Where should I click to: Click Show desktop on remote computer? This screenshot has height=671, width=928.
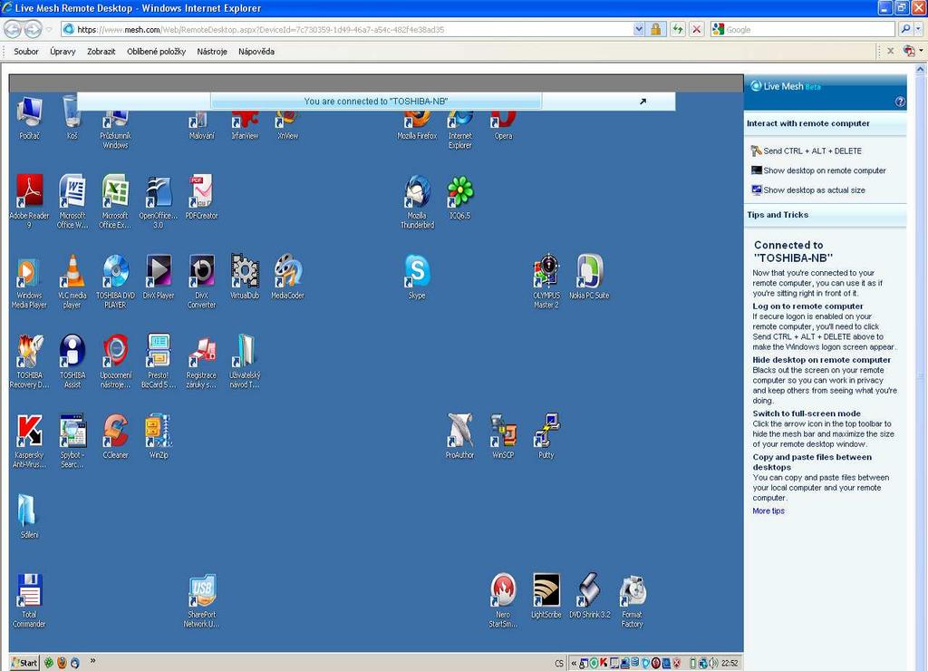point(818,170)
